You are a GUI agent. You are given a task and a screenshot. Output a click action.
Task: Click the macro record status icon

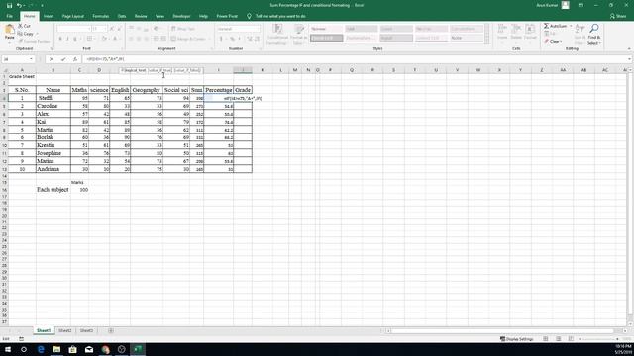pyautogui.click(x=21, y=339)
